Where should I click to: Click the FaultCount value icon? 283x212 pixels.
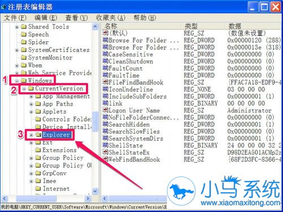point(105,68)
